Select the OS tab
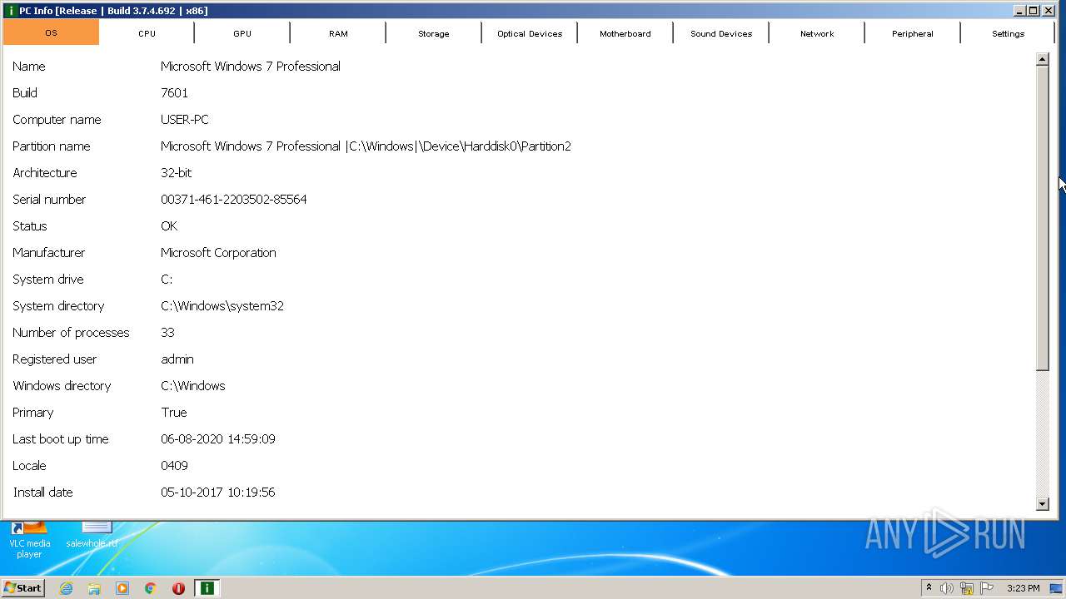This screenshot has height=599, width=1066. (51, 32)
